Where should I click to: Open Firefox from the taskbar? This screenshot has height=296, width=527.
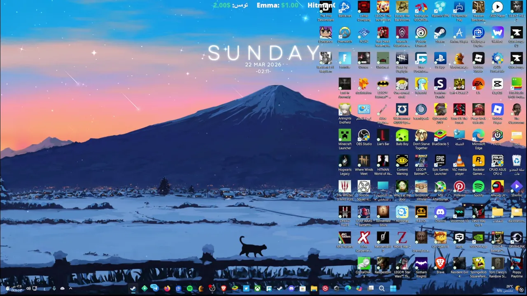tap(167, 289)
